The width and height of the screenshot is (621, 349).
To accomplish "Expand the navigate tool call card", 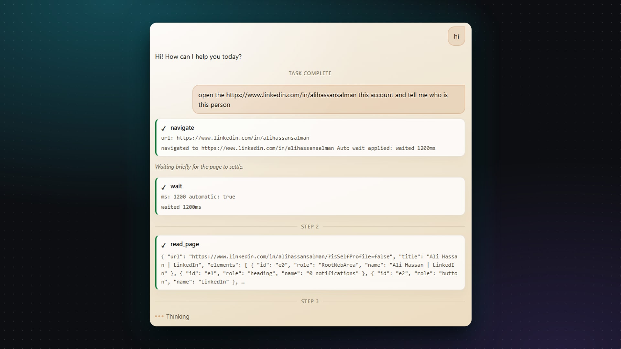I will [x=310, y=138].
